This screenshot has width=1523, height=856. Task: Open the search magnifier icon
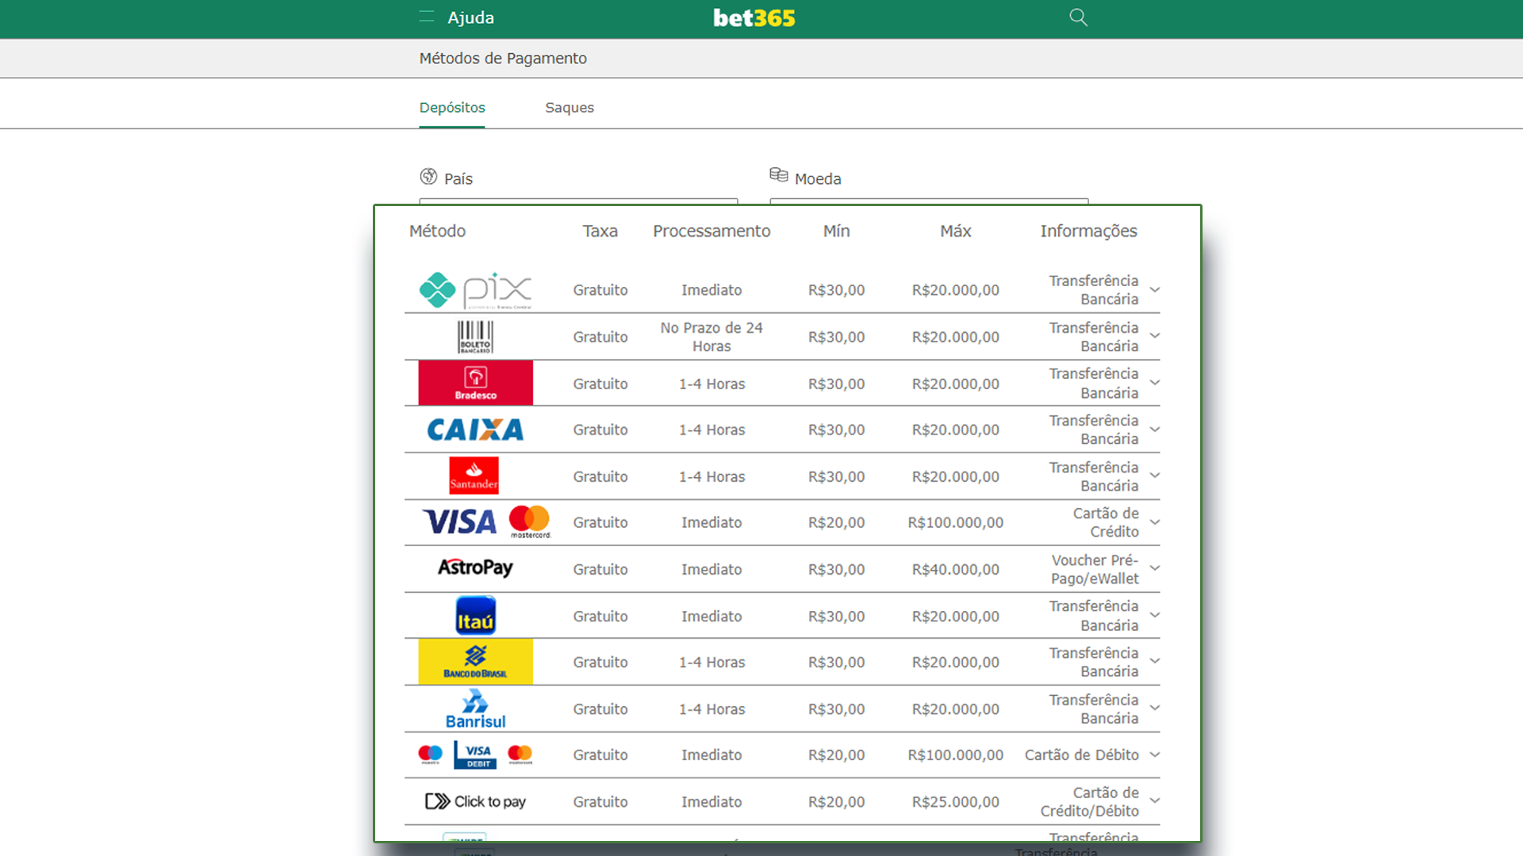pyautogui.click(x=1078, y=17)
